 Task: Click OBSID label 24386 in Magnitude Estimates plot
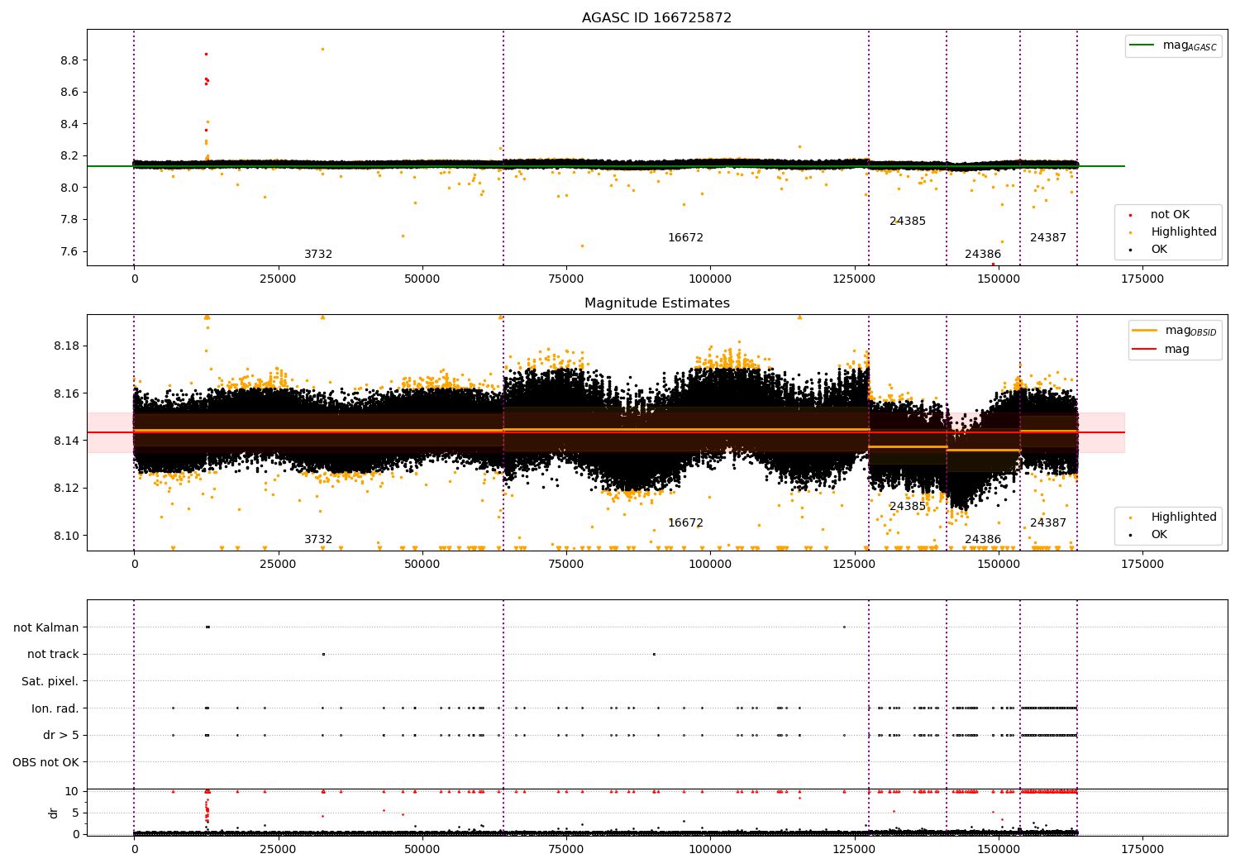[x=983, y=540]
